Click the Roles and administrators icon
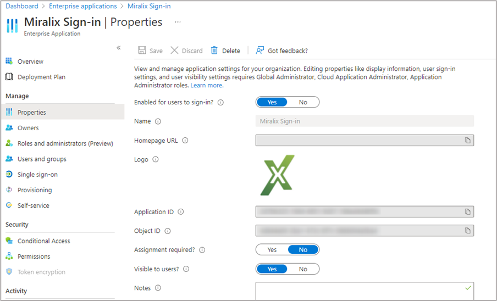 coord(9,143)
